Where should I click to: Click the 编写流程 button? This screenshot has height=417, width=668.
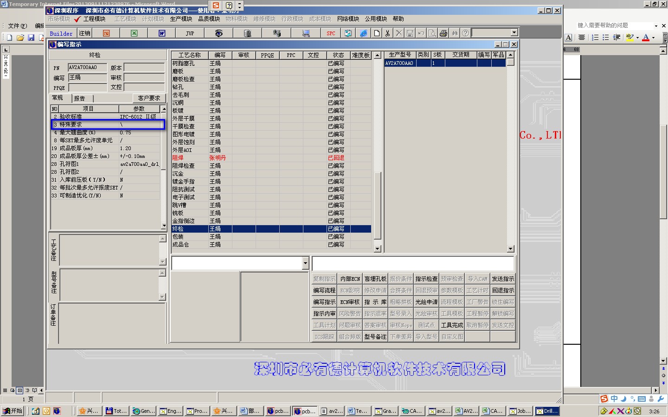(324, 291)
